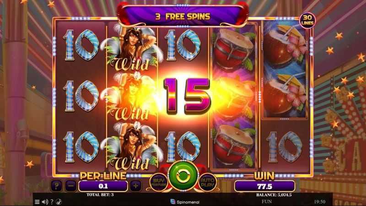Image resolution: width=366 pixels, height=206 pixels.
Task: Open the Buy Feature option
Action: (x=158, y=182)
